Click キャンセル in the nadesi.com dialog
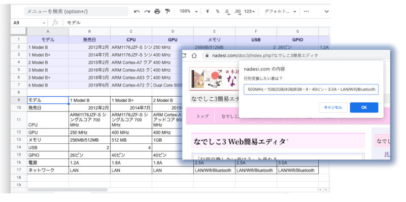 coord(333,107)
